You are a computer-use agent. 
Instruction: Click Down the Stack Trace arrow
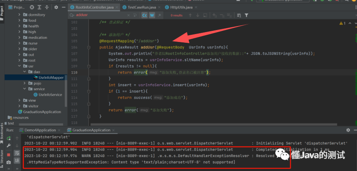coord(17,146)
